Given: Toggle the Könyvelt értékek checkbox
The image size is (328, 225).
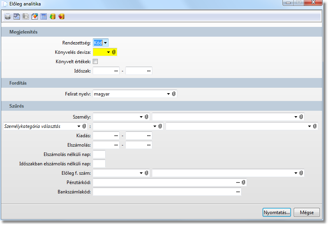Looking at the screenshot, I should click(95, 62).
